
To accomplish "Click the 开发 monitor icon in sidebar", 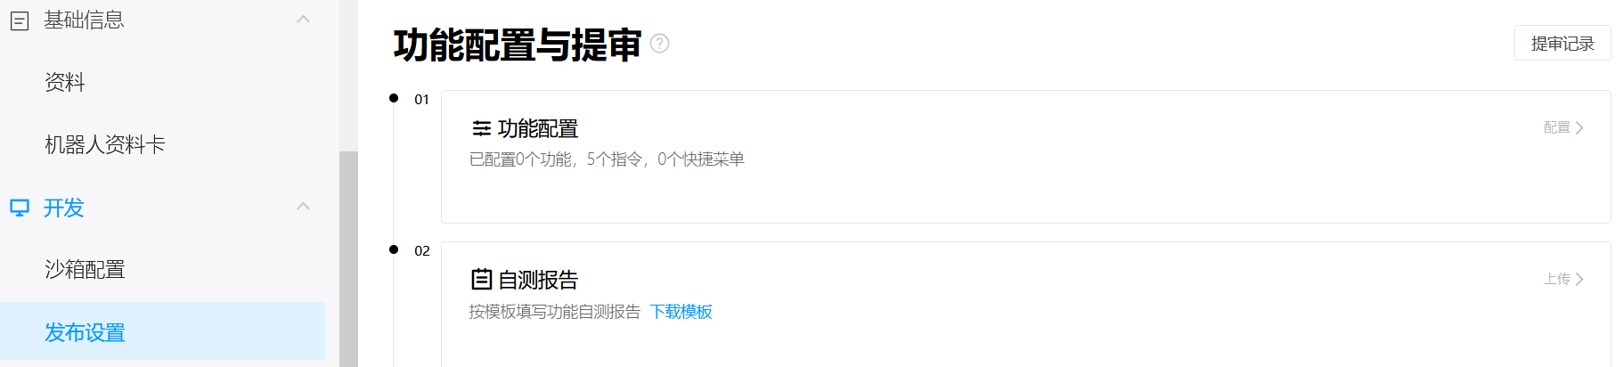I will [20, 208].
